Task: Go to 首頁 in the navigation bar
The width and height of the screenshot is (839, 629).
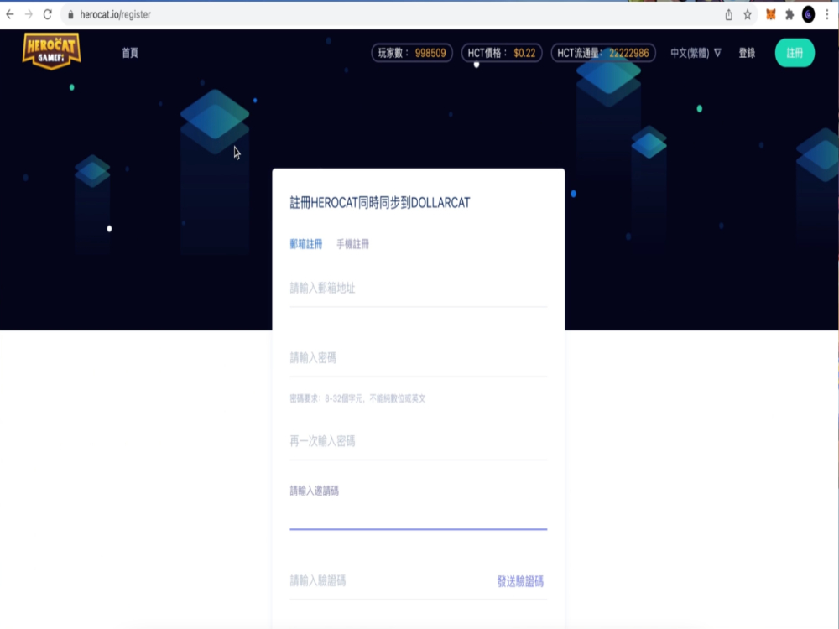Action: coord(130,53)
